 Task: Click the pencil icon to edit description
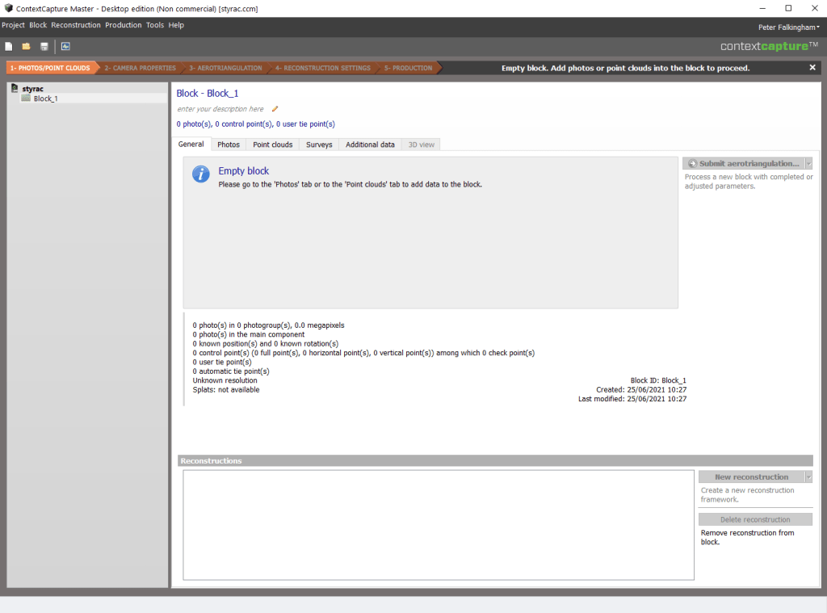click(275, 109)
